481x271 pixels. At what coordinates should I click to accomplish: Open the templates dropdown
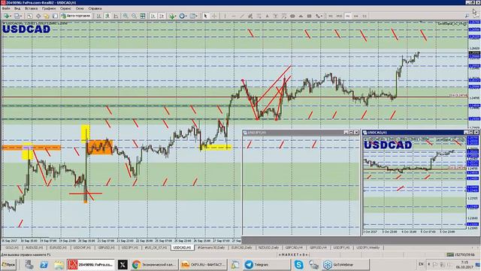[194, 16]
